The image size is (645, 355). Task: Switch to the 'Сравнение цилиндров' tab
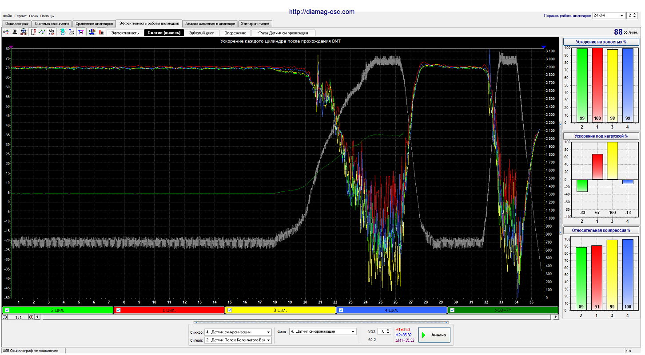click(x=95, y=24)
